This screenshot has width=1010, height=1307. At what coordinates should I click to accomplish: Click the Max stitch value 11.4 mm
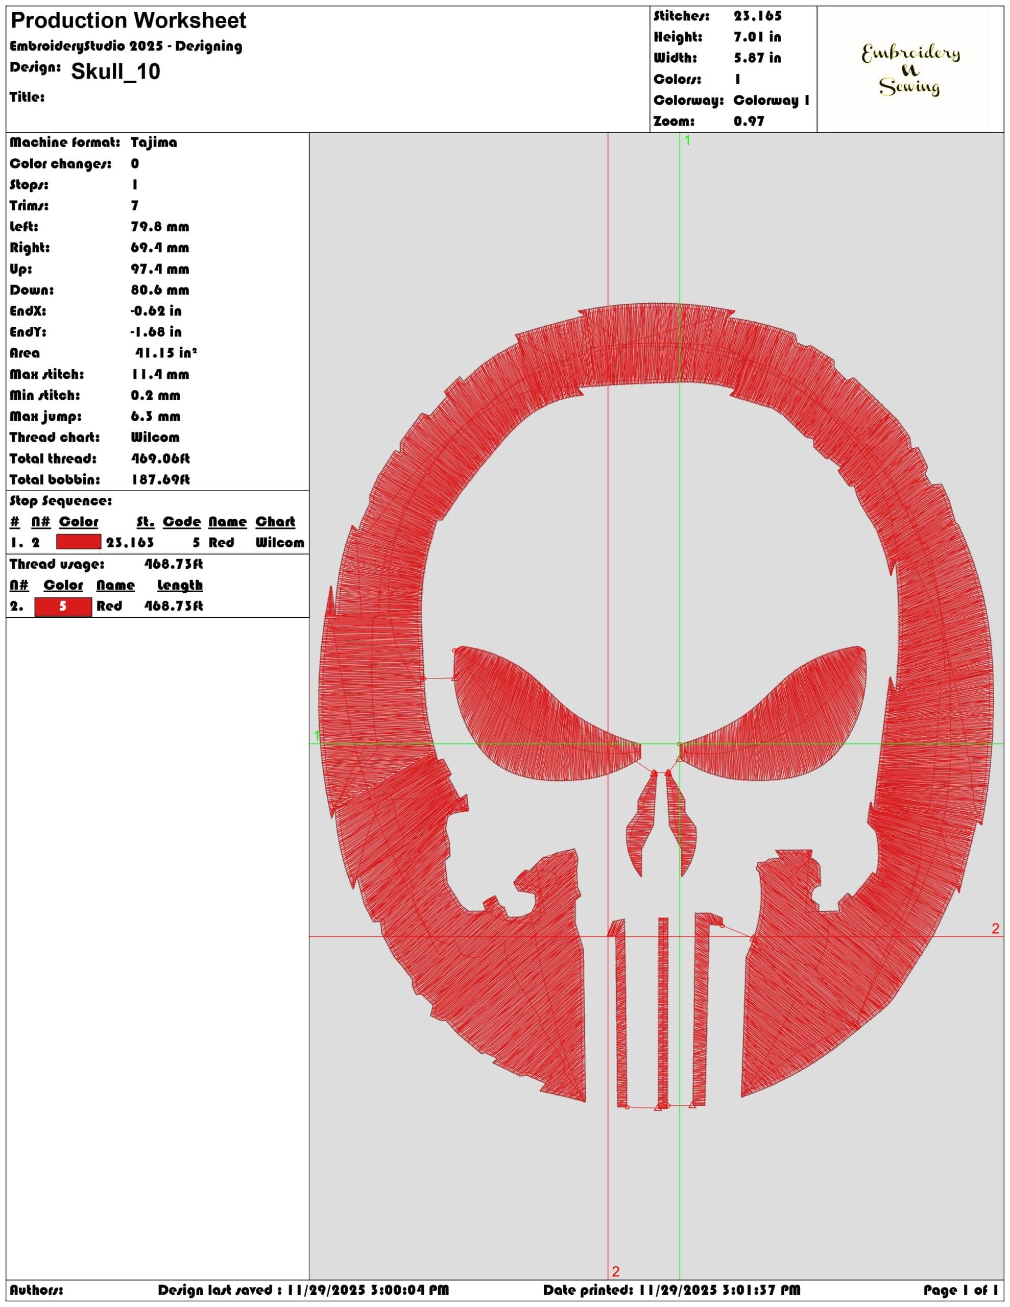(x=160, y=375)
